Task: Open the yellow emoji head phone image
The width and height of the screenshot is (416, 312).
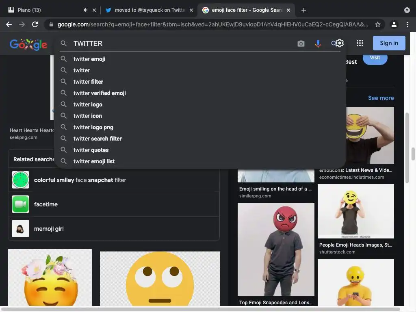Action: pyautogui.click(x=356, y=282)
